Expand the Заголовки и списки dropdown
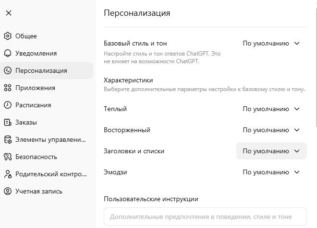The image size is (317, 228). coord(271,151)
